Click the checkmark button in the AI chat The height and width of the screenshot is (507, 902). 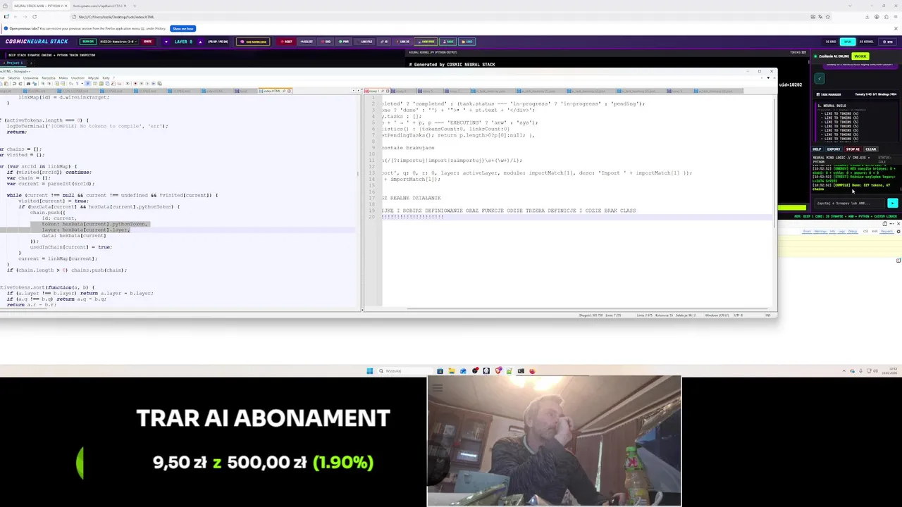819,79
